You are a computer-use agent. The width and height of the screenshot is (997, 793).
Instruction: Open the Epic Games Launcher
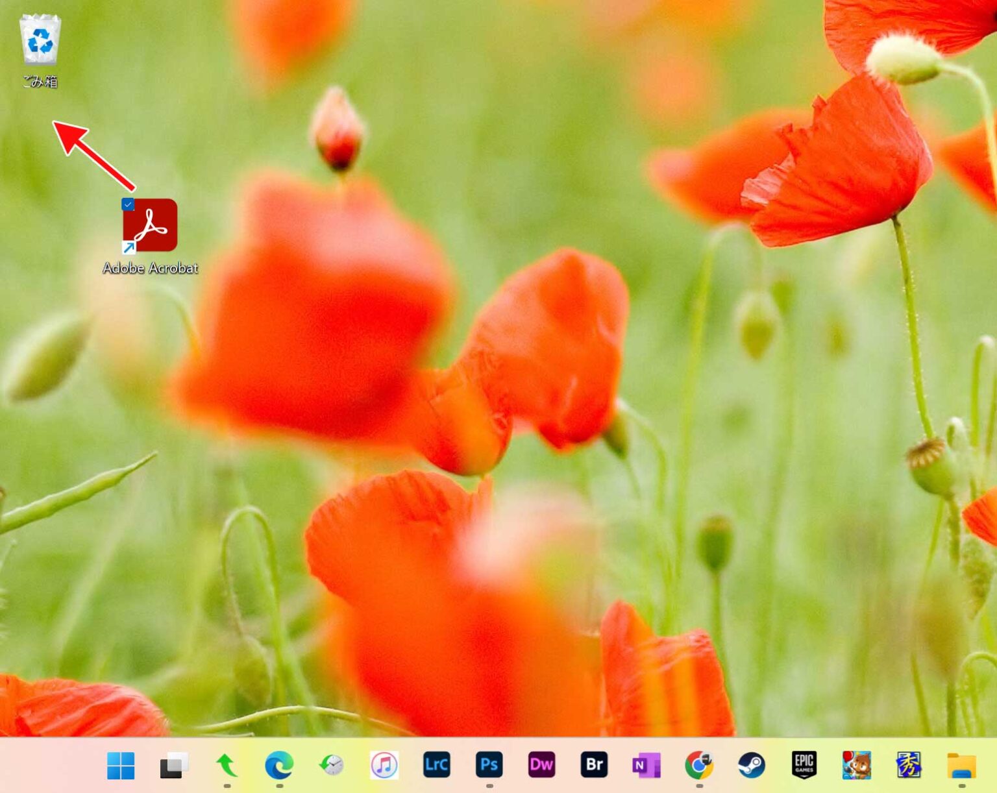tap(804, 766)
